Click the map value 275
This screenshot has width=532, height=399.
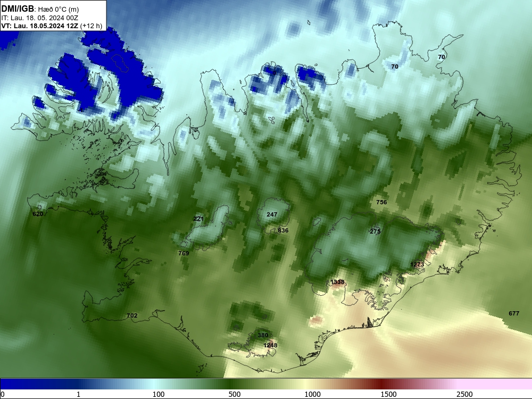(x=375, y=231)
